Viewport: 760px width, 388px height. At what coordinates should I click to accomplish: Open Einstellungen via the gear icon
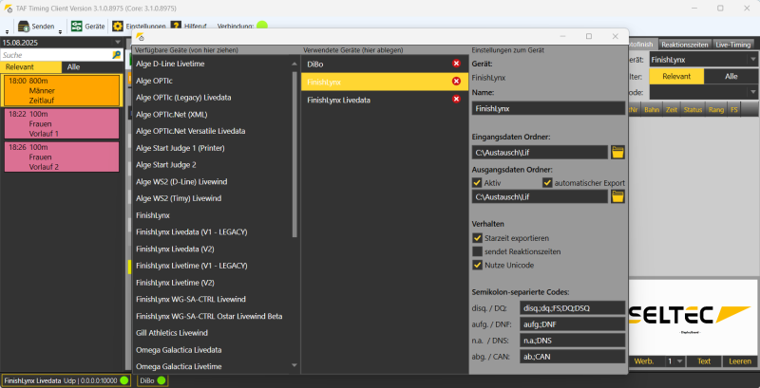click(118, 27)
